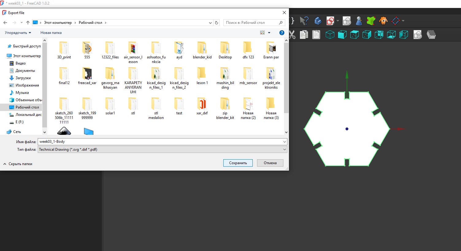
Task: Click the scissors Cut icon in FreeCAD
Action: [x=292, y=35]
